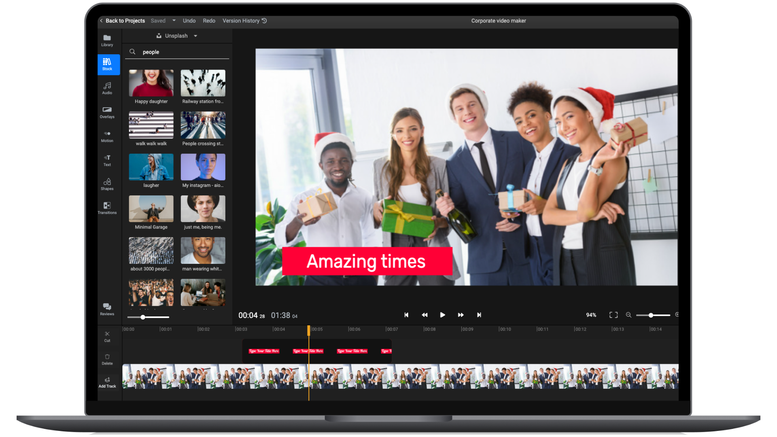Click Add Track in the timeline
Viewport: 777px width, 437px height.
(107, 382)
